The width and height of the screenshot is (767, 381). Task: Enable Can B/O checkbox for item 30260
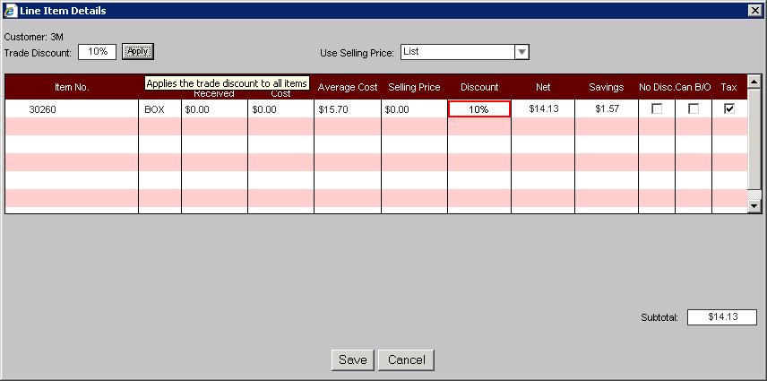pos(694,108)
